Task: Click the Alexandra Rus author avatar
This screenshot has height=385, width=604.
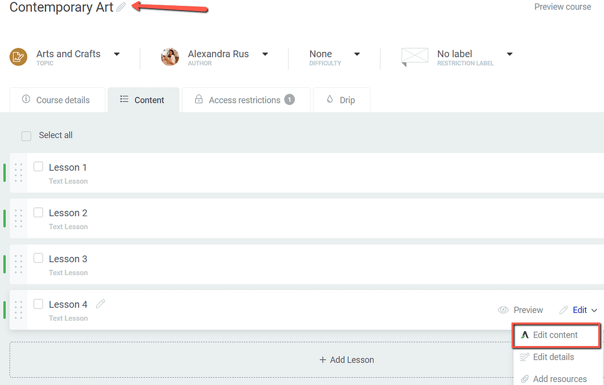Action: 170,57
